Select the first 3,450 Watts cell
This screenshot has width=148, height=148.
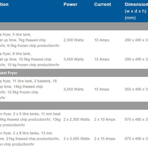74,59
